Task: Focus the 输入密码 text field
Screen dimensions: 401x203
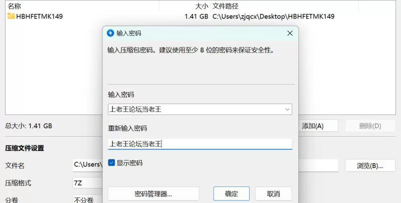Action: [195, 109]
